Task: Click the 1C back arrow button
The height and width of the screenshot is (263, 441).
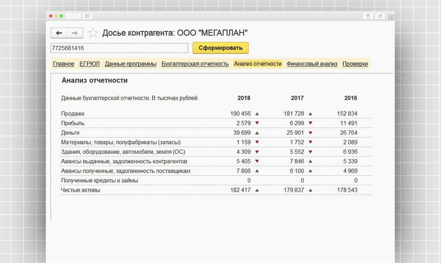Action: tap(59, 33)
